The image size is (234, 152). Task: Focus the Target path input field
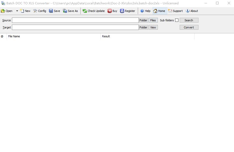pos(75,27)
